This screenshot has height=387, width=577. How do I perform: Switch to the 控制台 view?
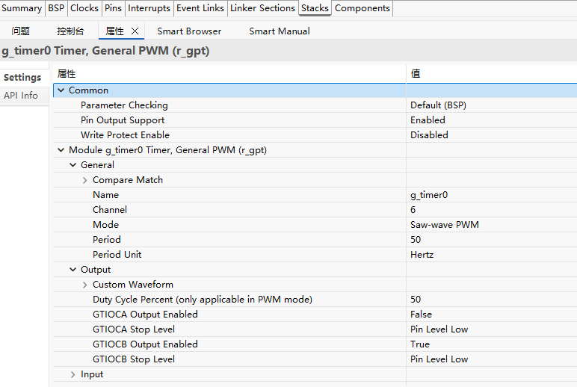click(70, 31)
